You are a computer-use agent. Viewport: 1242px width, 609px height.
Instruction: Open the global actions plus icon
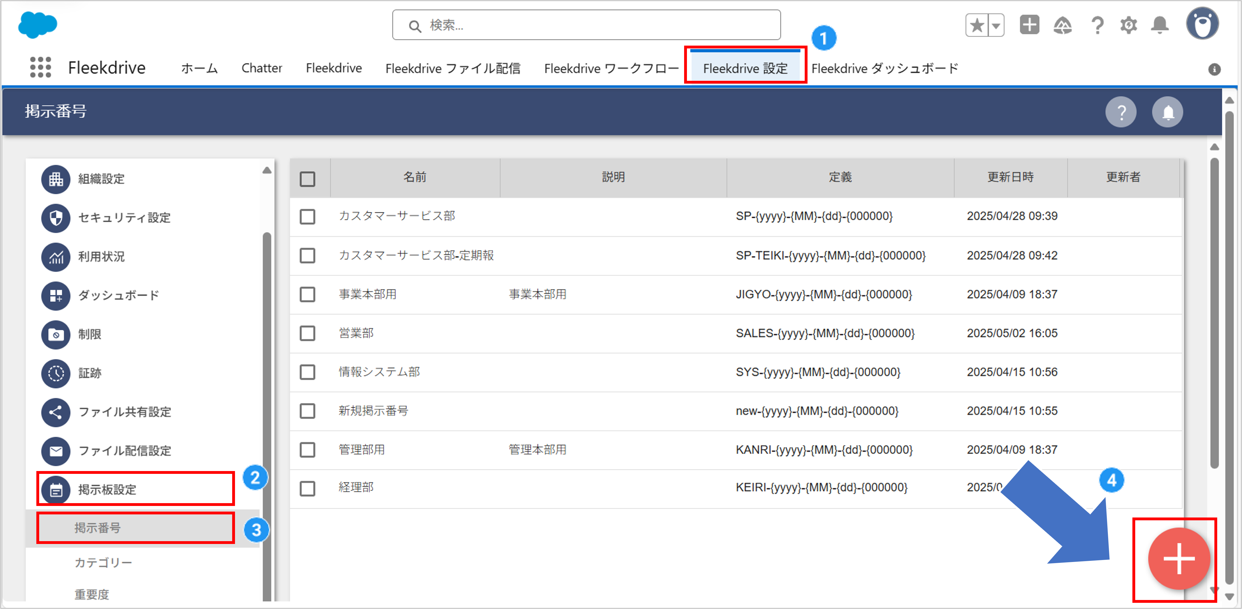point(1029,24)
